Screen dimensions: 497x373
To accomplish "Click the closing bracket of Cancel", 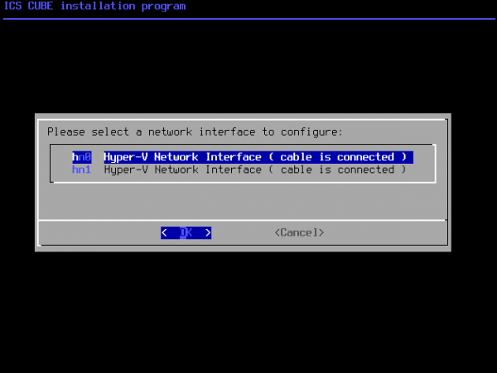I will (x=321, y=233).
